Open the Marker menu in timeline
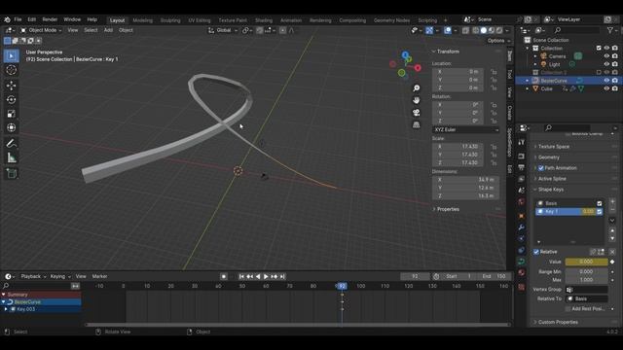The width and height of the screenshot is (623, 350). coord(99,276)
